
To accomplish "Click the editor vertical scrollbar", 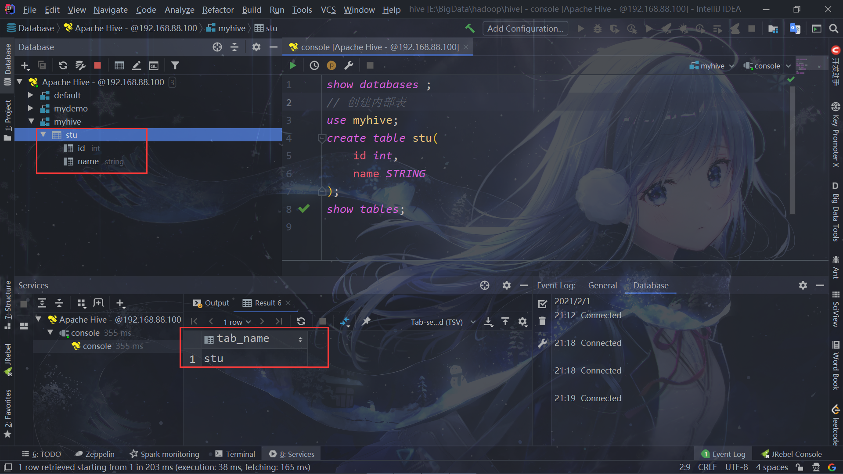I will (x=793, y=150).
